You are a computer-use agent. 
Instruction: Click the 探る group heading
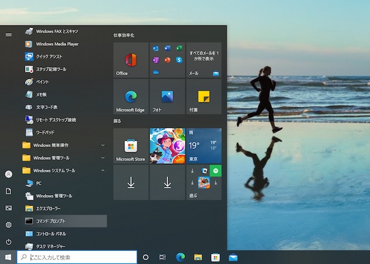point(117,121)
